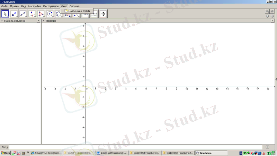277x156 pixels.
Task: Open dropdown arrow of Move Graphics View tool
Action: pyautogui.click(x=106, y=17)
